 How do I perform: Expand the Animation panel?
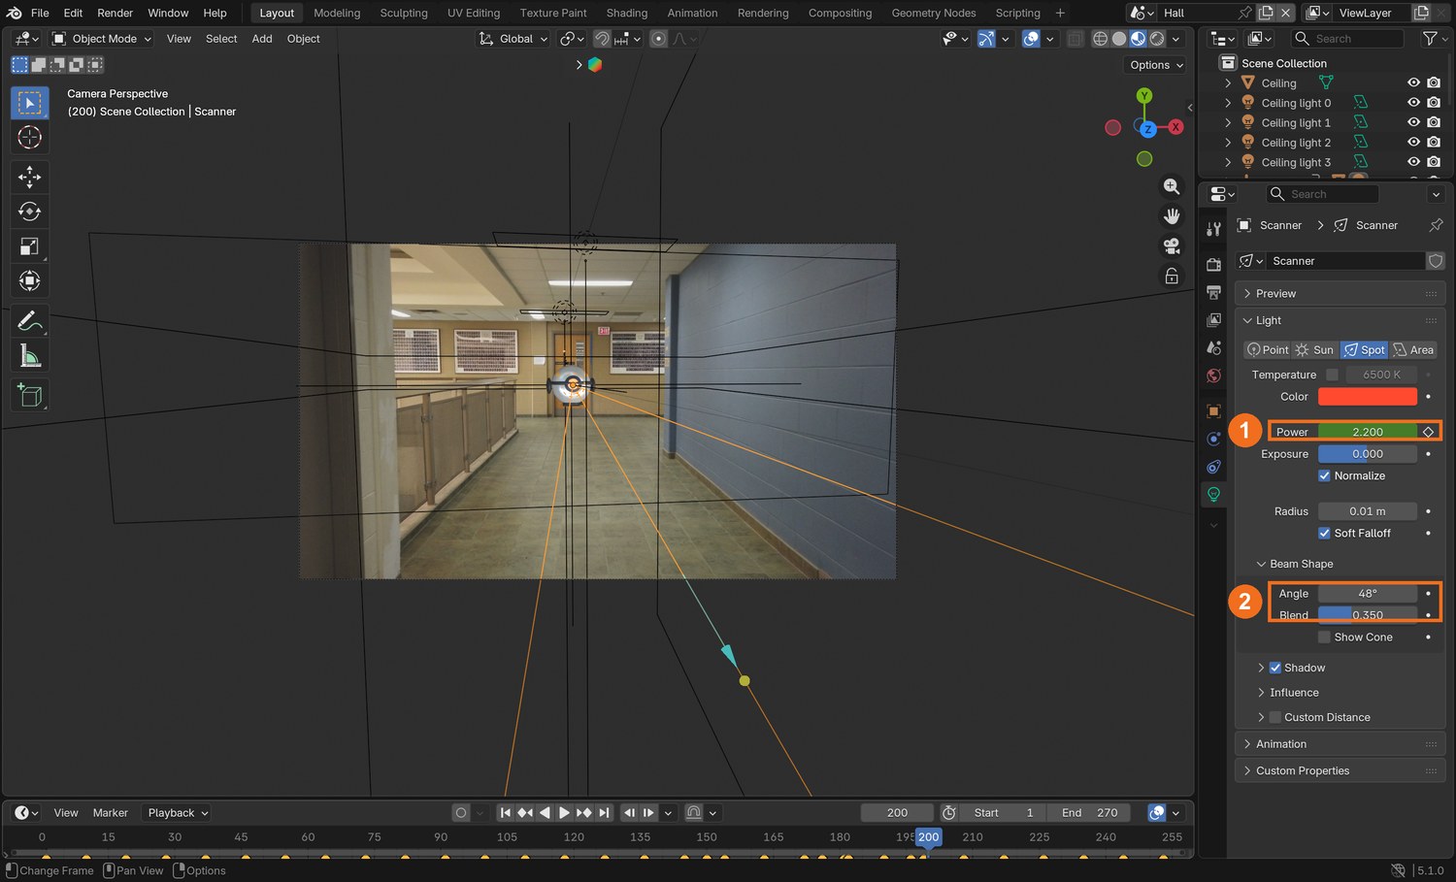coord(1340,744)
